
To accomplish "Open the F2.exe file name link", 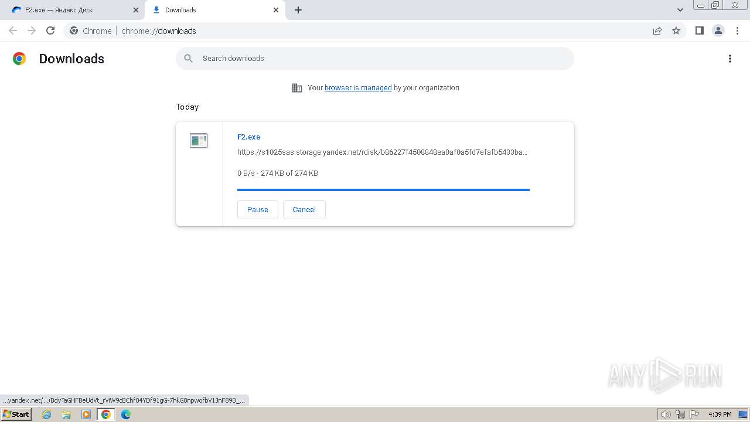I will coord(248,137).
